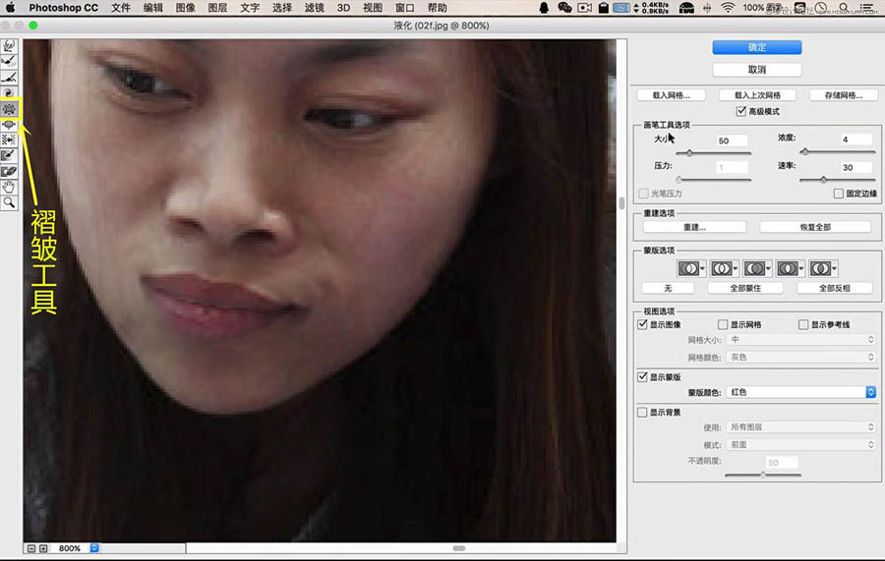
Task: Click the 速率 rate value field showing 30
Action: pyautogui.click(x=856, y=167)
